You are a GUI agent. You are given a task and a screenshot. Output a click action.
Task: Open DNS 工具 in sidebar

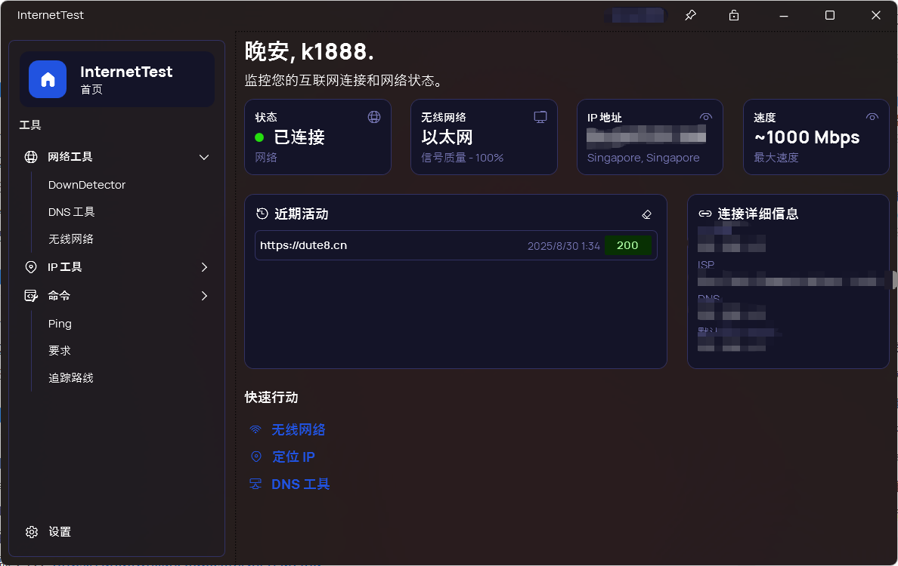(x=72, y=212)
